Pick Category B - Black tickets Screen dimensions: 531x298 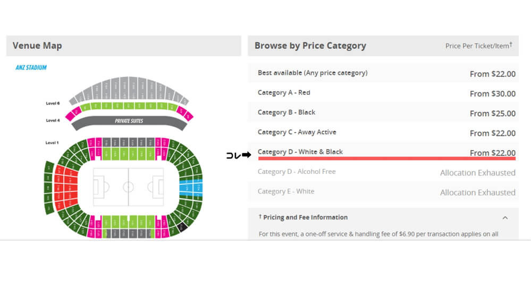[x=286, y=112]
